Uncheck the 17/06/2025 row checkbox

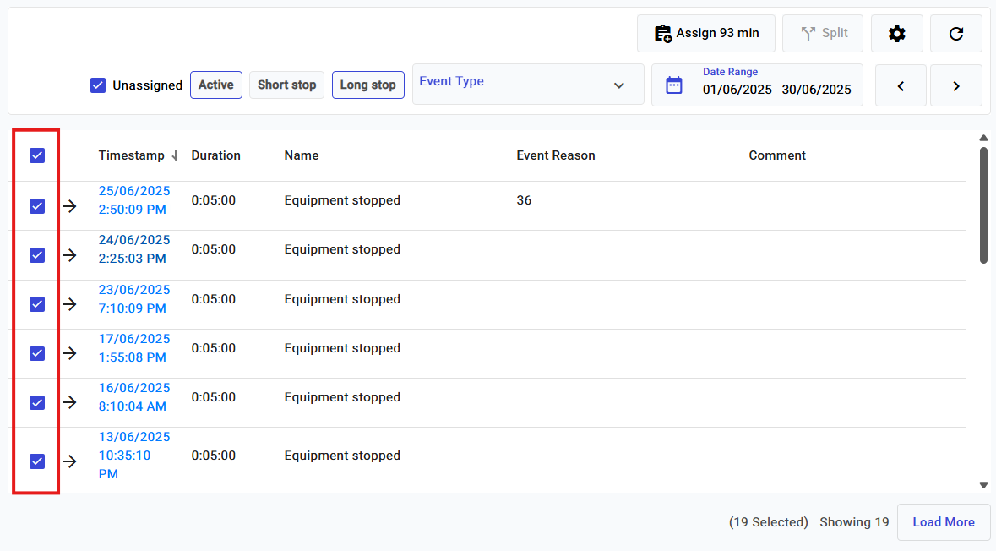click(x=37, y=353)
